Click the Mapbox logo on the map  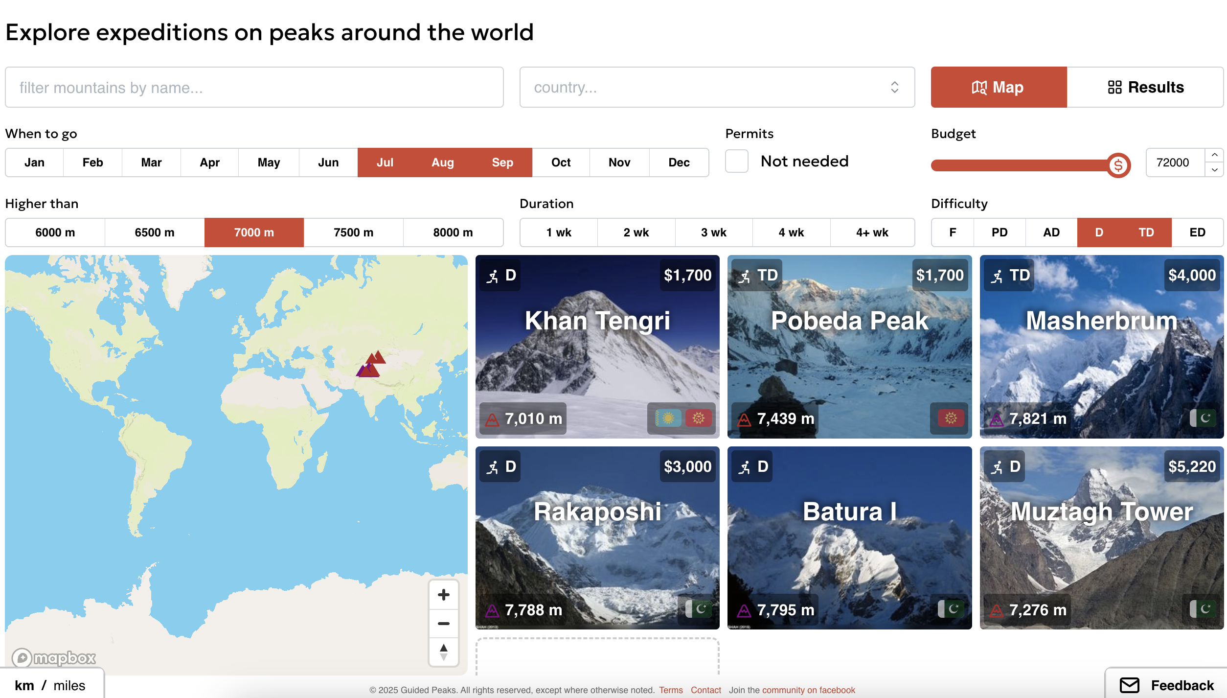[55, 657]
